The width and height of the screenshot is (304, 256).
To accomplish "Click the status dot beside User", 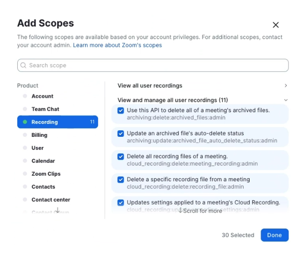I will pos(25,148).
